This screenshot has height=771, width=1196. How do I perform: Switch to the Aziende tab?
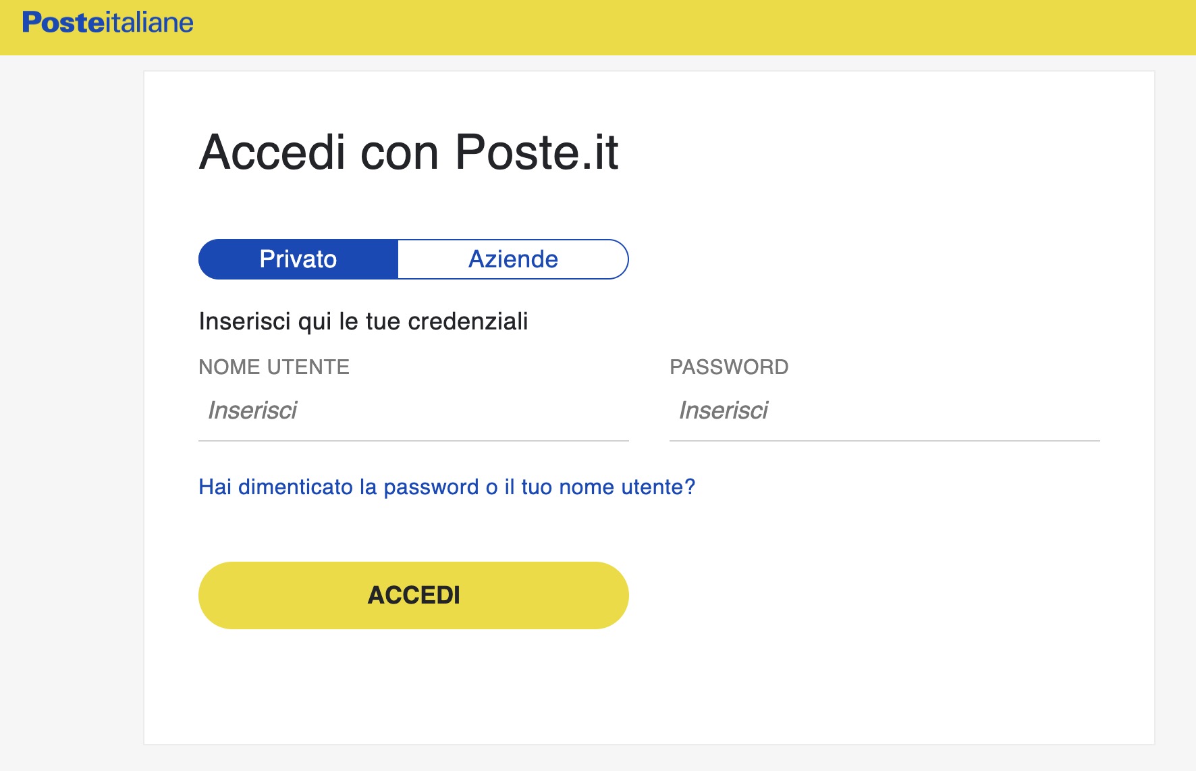513,259
